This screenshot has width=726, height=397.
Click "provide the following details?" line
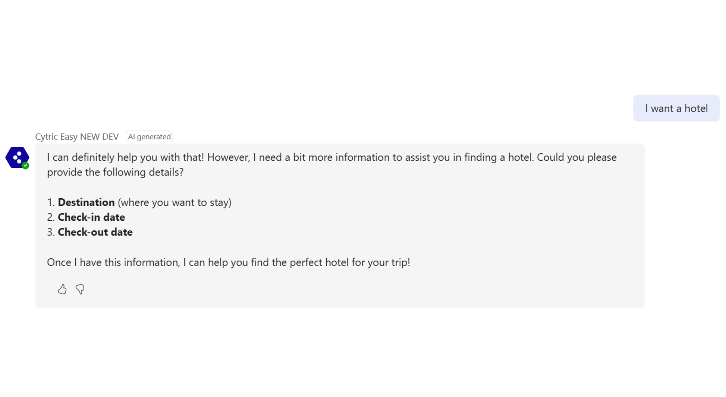(115, 172)
